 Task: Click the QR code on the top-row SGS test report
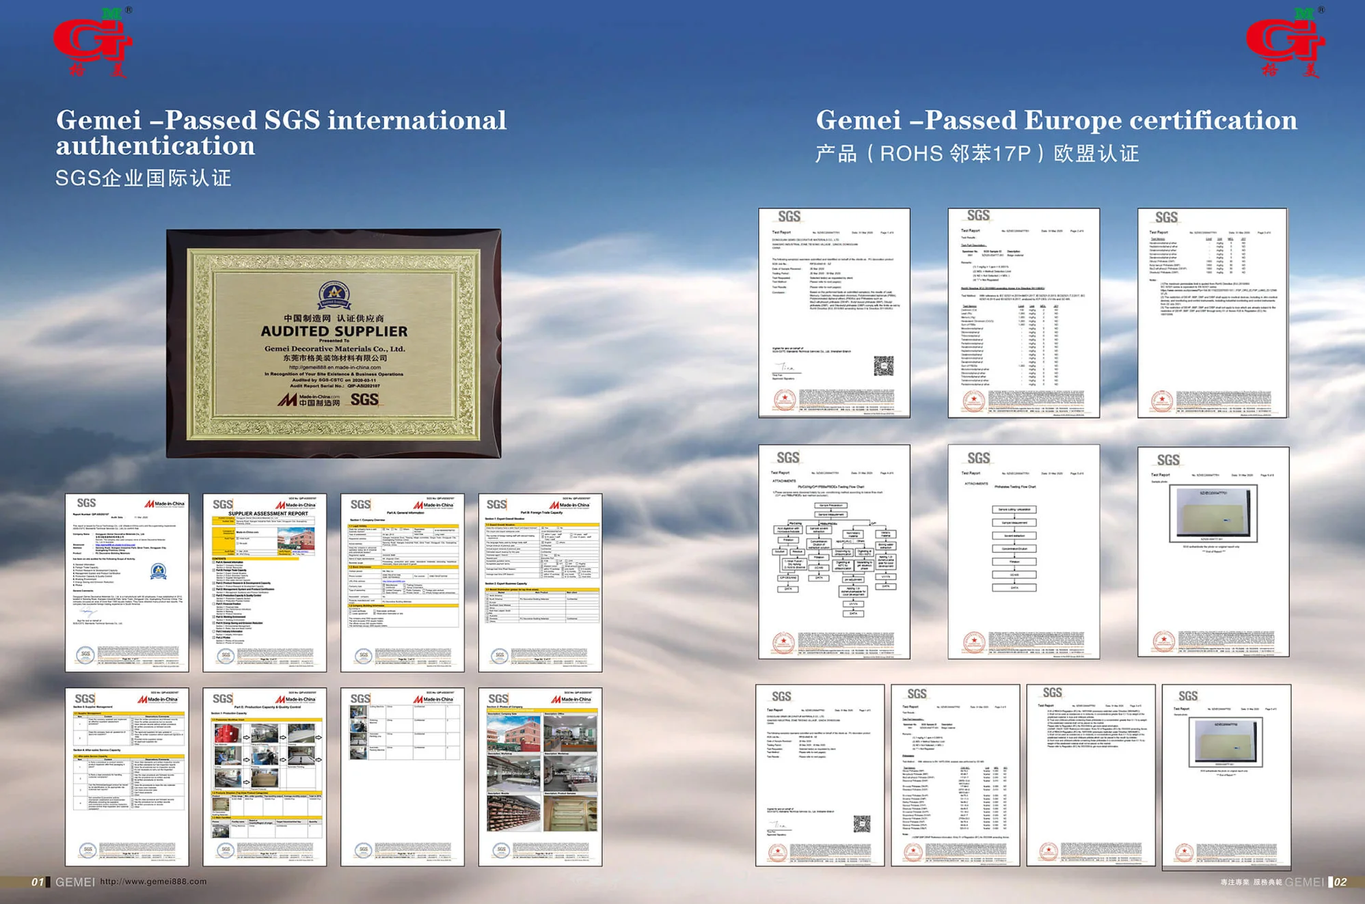tap(883, 366)
